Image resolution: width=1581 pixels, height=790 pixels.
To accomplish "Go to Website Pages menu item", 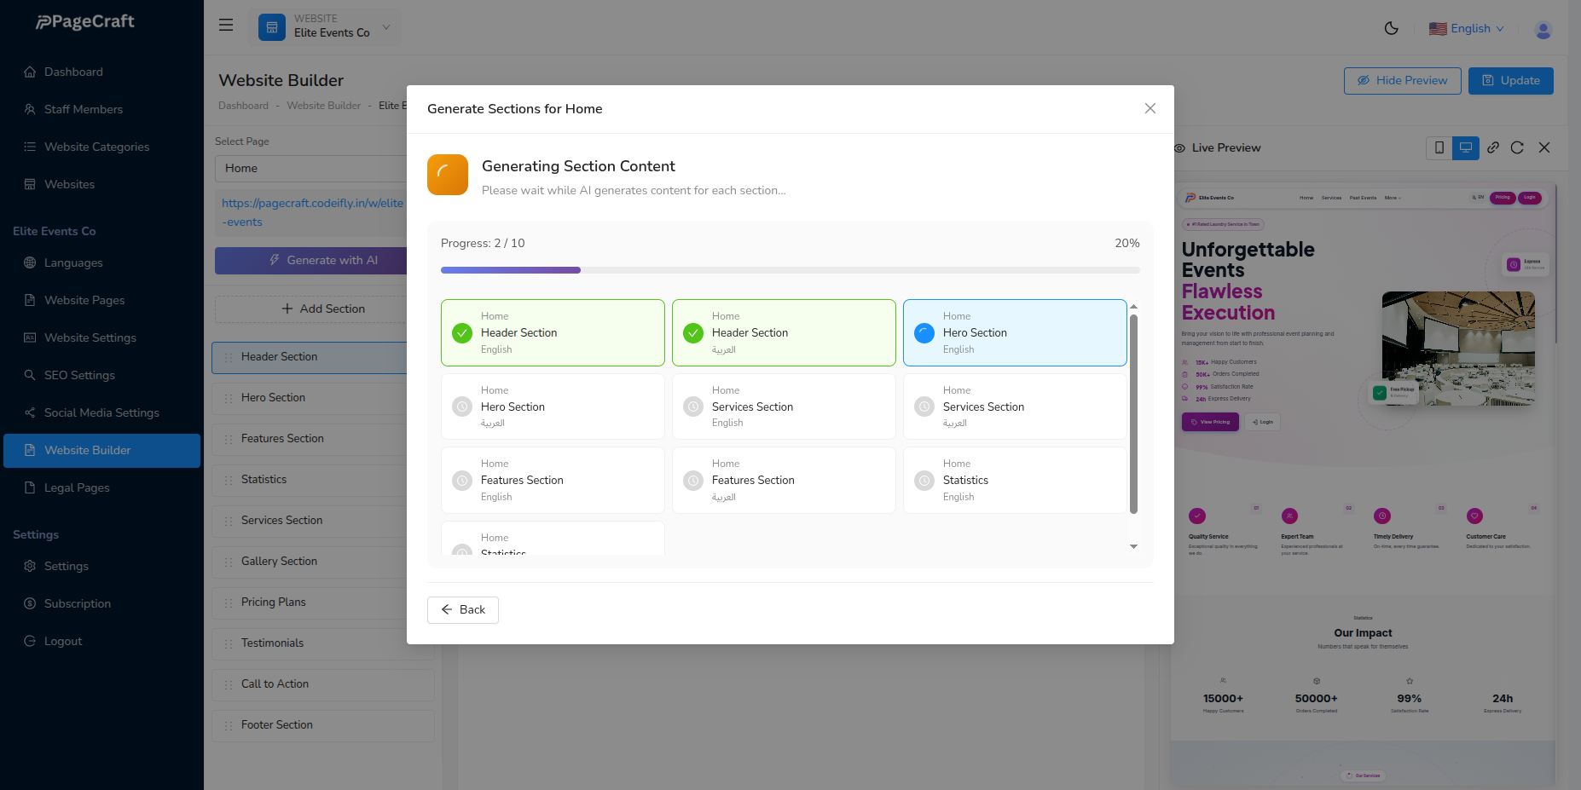I will [84, 300].
